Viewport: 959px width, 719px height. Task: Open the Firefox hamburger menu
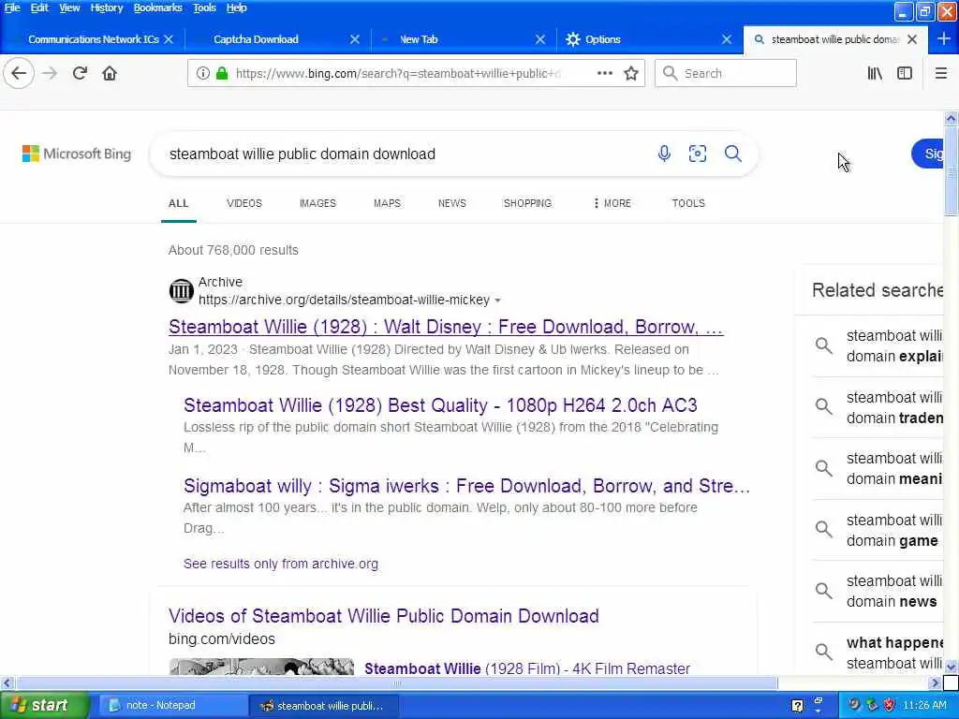pyautogui.click(x=940, y=73)
